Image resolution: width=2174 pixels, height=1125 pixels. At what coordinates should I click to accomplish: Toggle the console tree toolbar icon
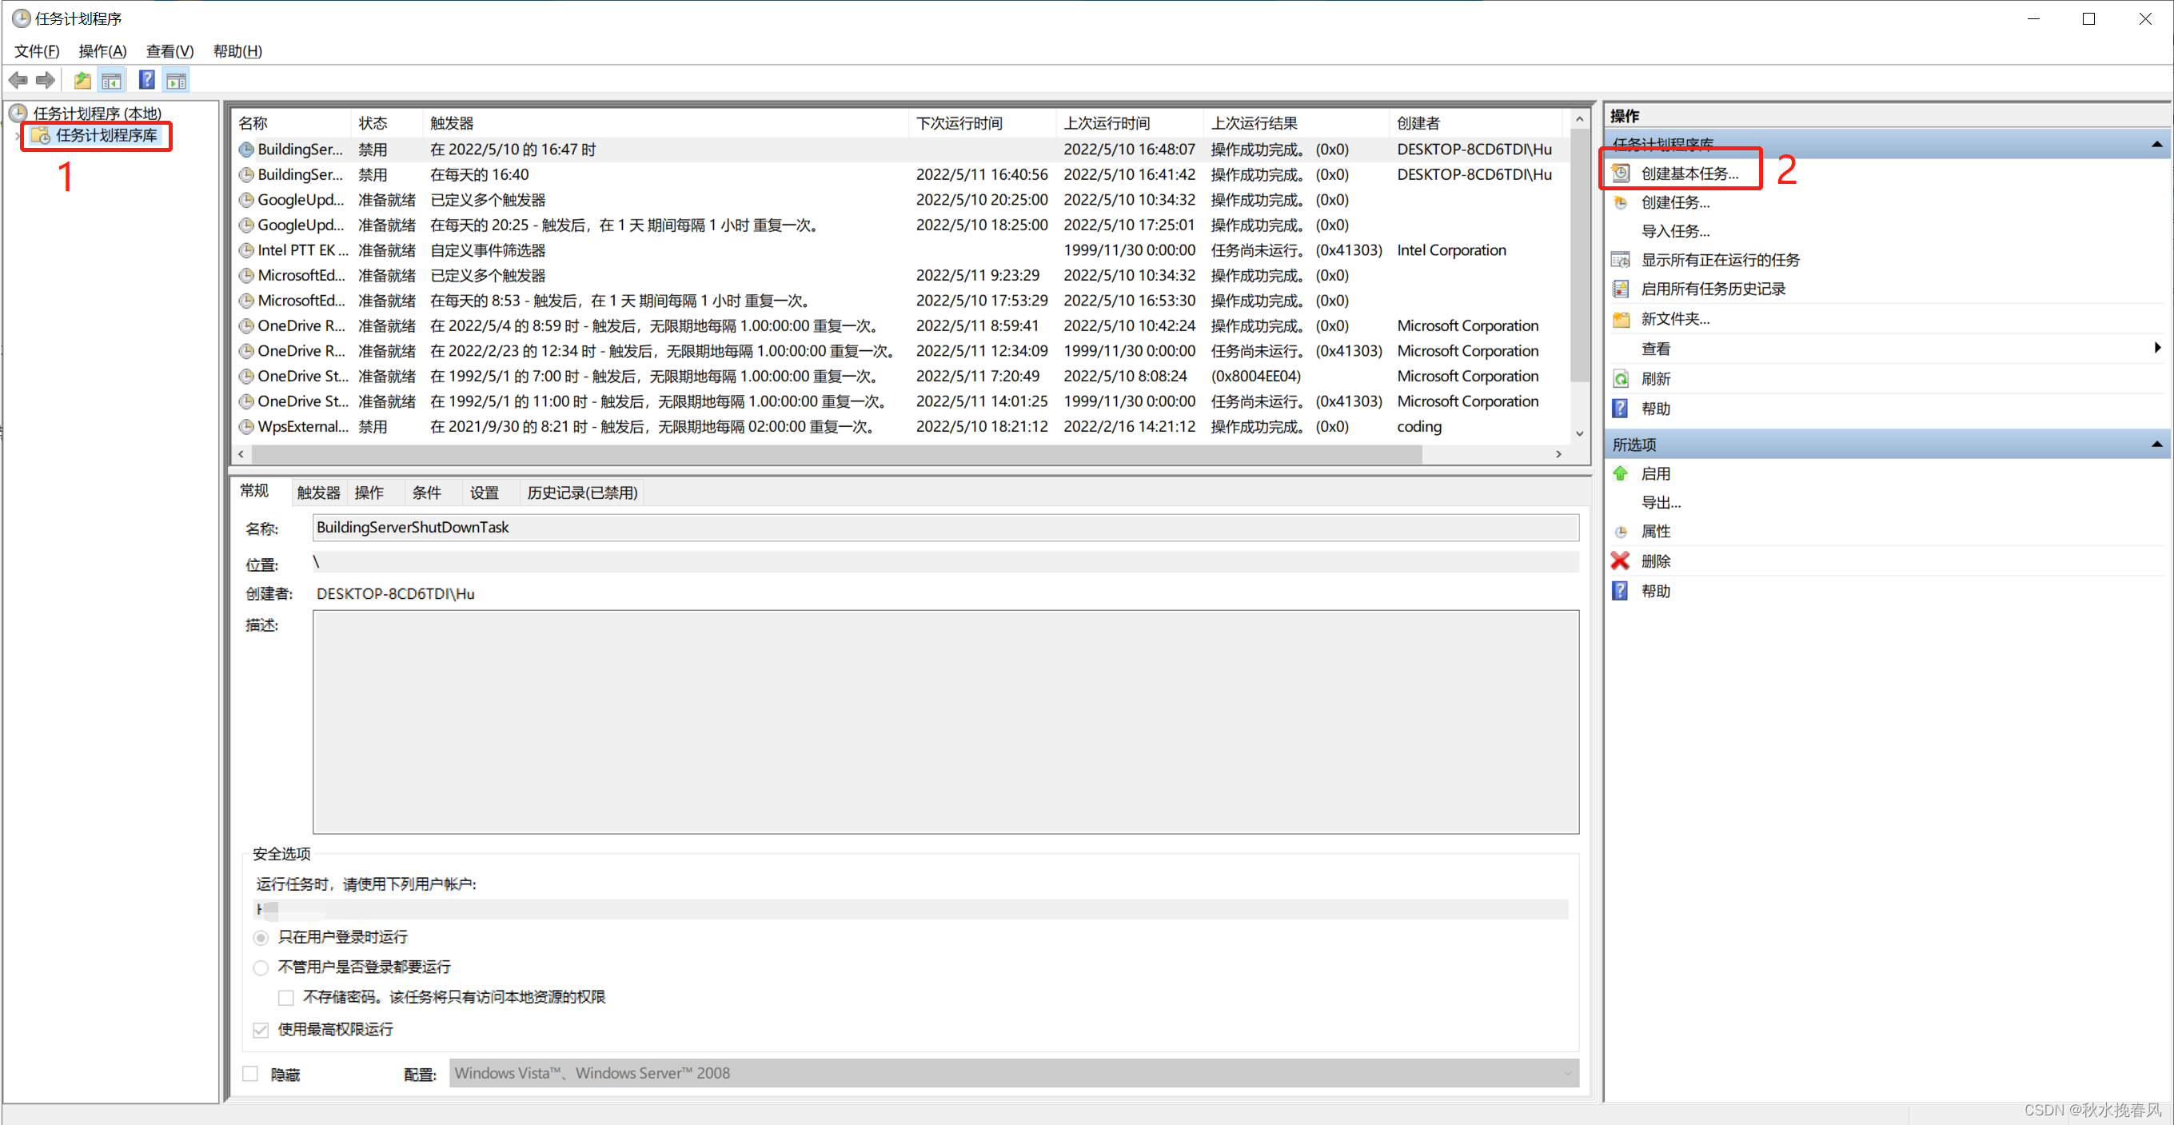point(111,81)
